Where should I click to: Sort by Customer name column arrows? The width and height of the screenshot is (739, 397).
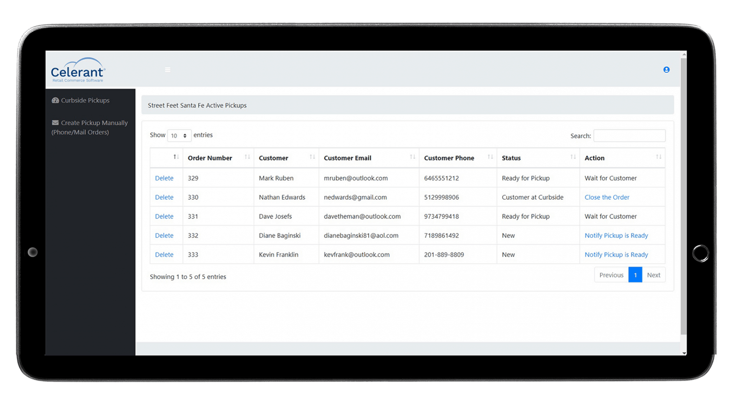[x=312, y=157]
